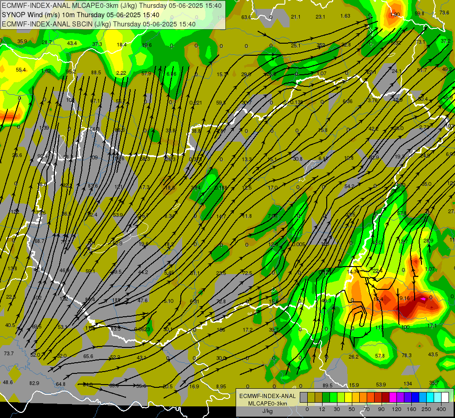
Task: Click the map value 63.6
Action: tap(246, 17)
